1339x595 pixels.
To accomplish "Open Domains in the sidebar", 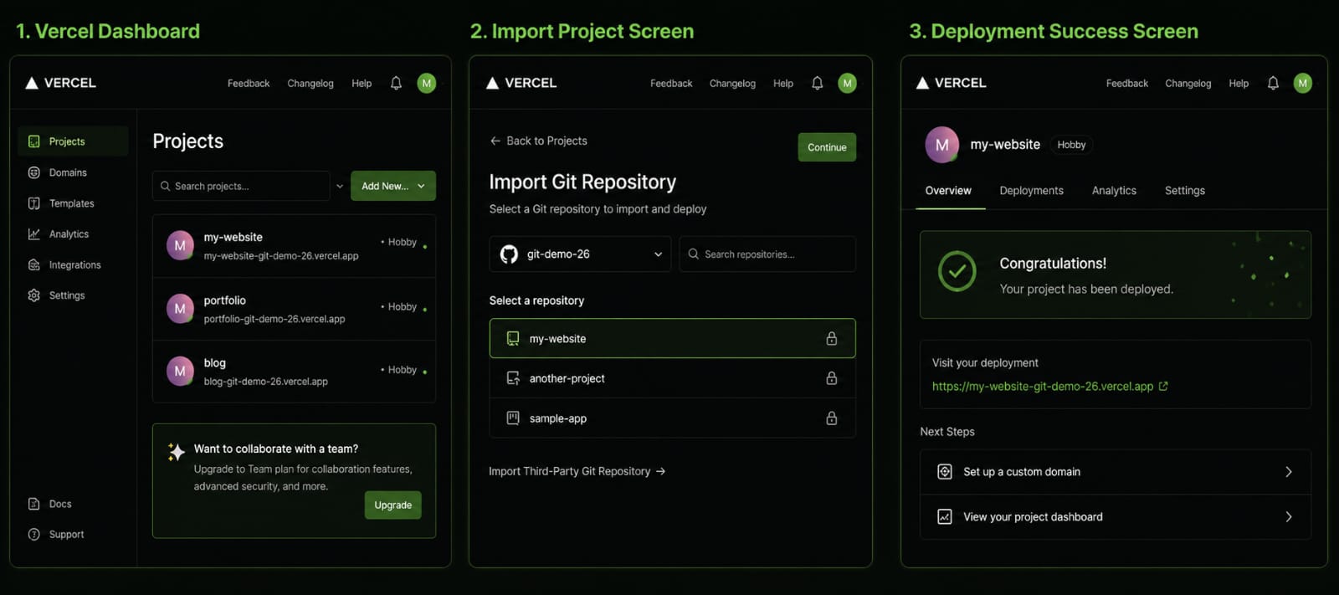I will point(58,172).
